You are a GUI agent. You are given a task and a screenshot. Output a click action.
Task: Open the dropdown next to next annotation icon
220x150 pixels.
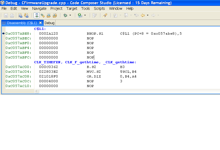coord(120,15)
